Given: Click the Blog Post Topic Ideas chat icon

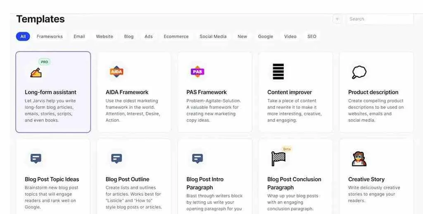Looking at the screenshot, I should (36, 159).
